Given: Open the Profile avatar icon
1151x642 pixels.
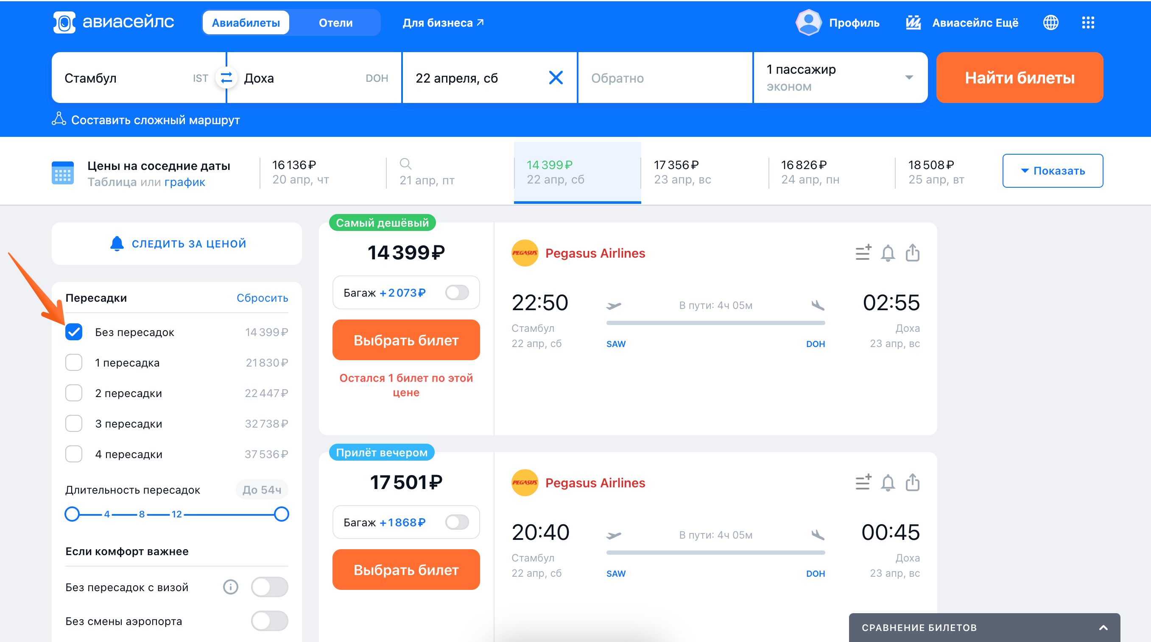Looking at the screenshot, I should 808,22.
